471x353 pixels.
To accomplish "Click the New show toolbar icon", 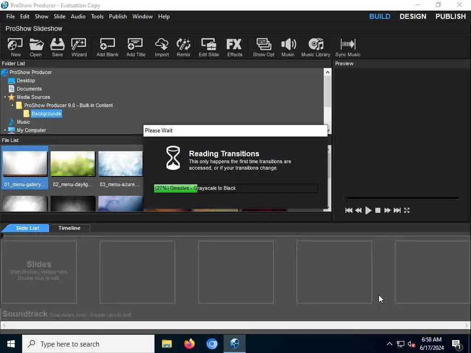I will 15,47.
